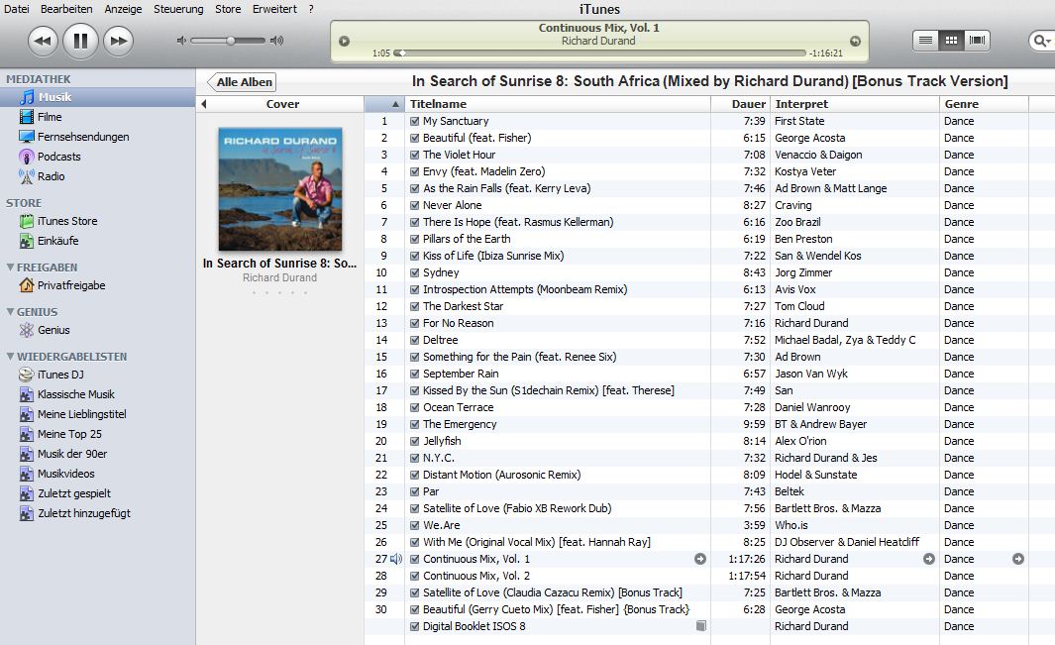1055x645 pixels.
Task: Uncheck the My Sanctuary track checkbox
Action: click(415, 122)
